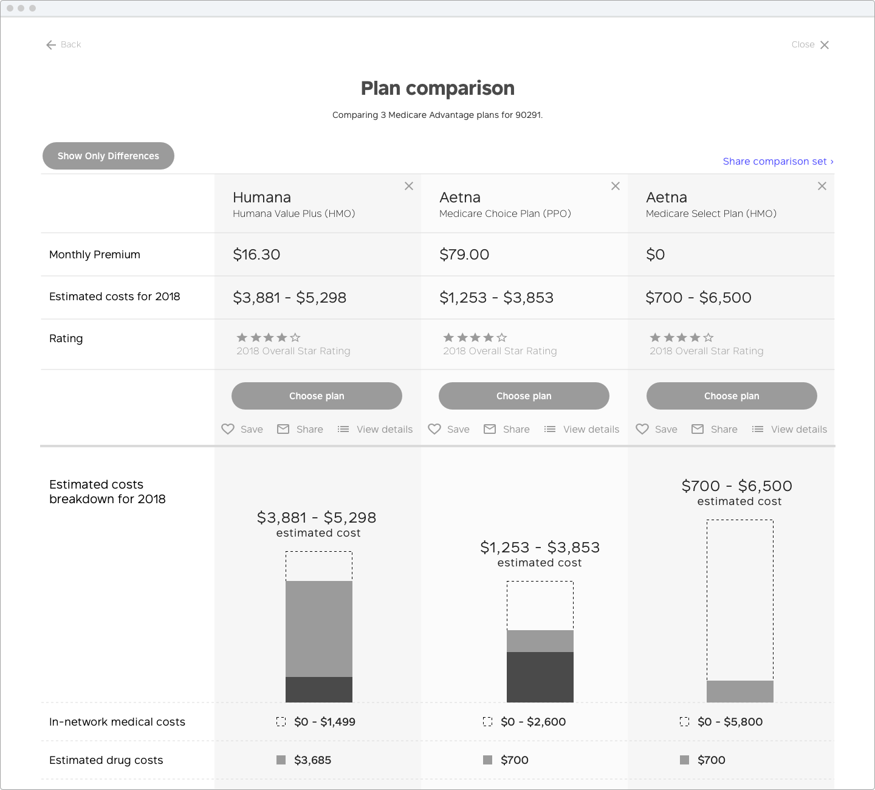
Task: Choose the Aetna Medicare Choice Plan
Action: (x=524, y=396)
